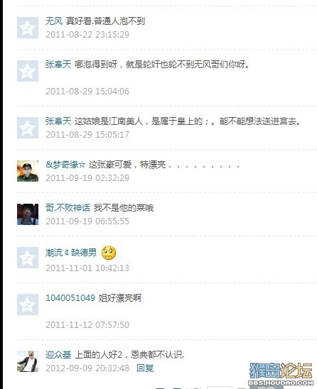Visit &梦奇缘☆ user profile link
Image resolution: width=317 pixels, height=389 pixels.
point(65,165)
